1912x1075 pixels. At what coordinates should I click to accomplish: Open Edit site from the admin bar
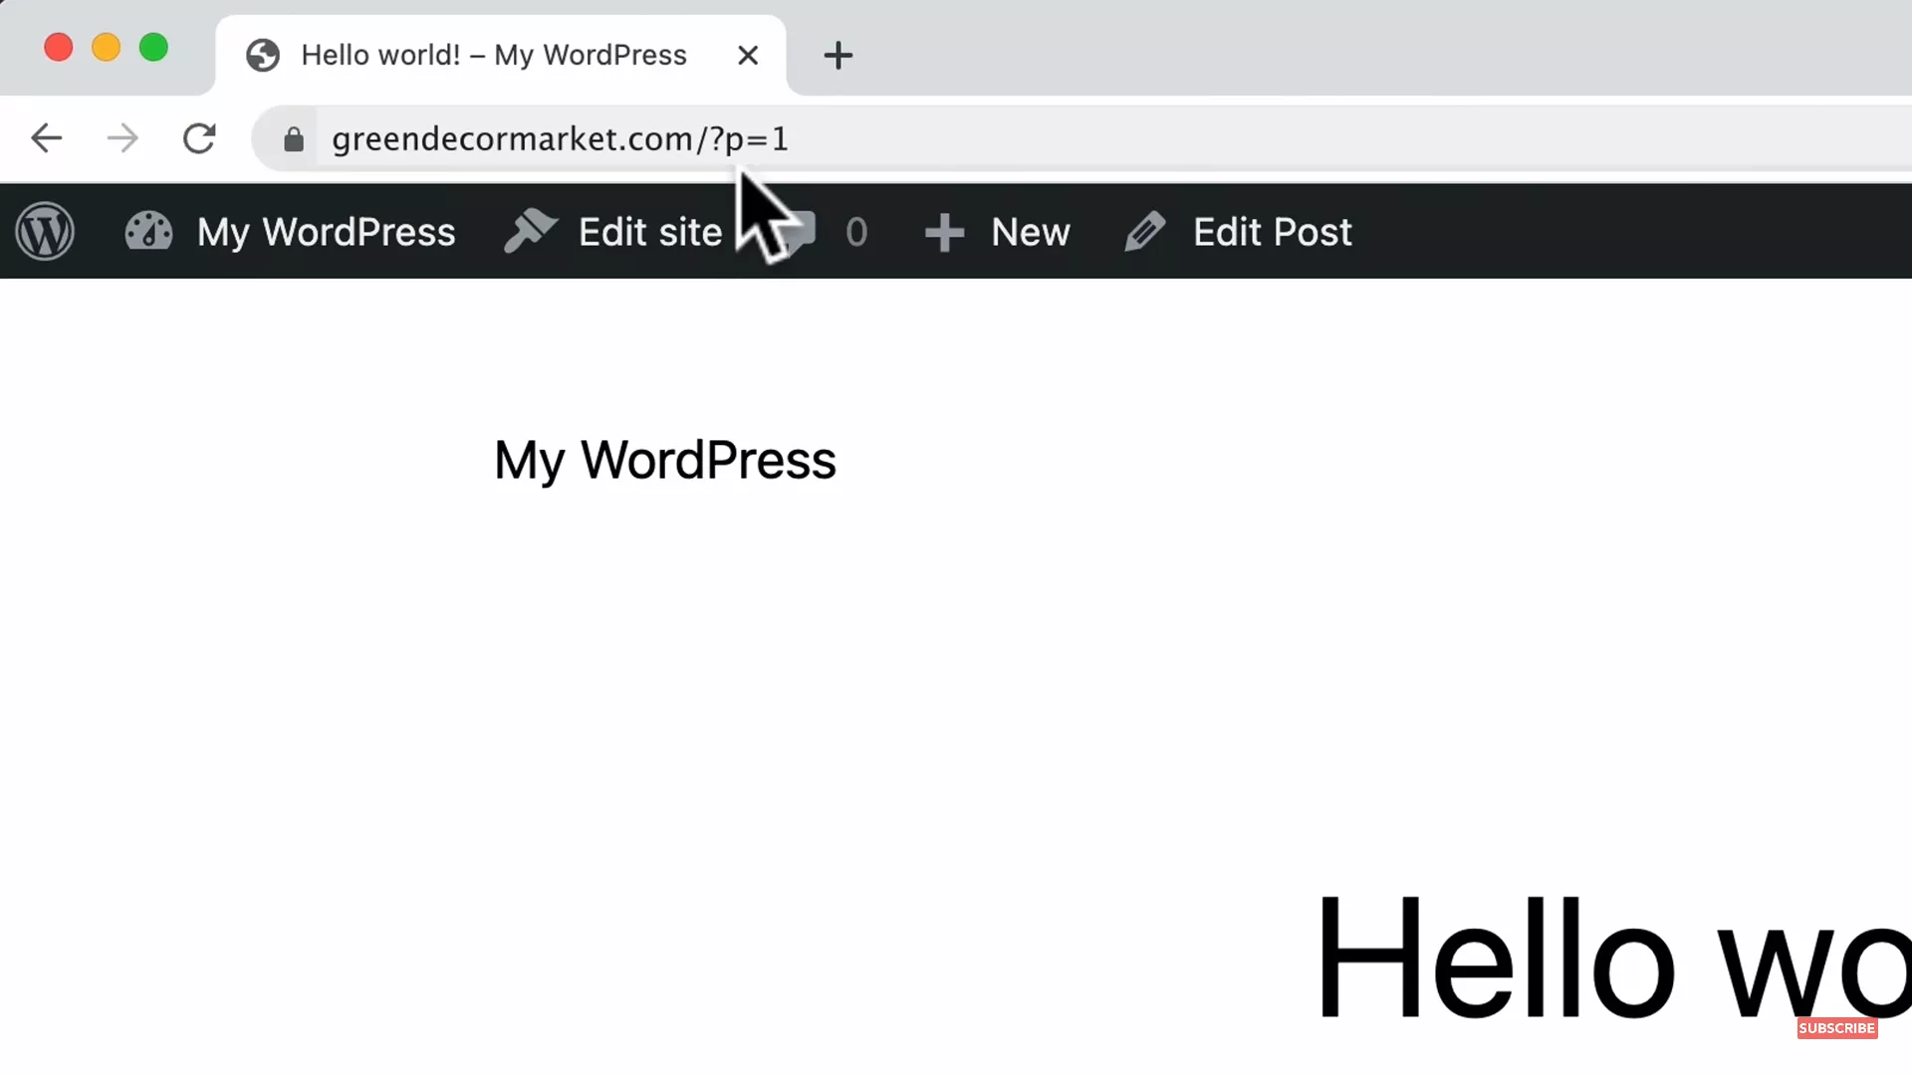[x=651, y=231]
